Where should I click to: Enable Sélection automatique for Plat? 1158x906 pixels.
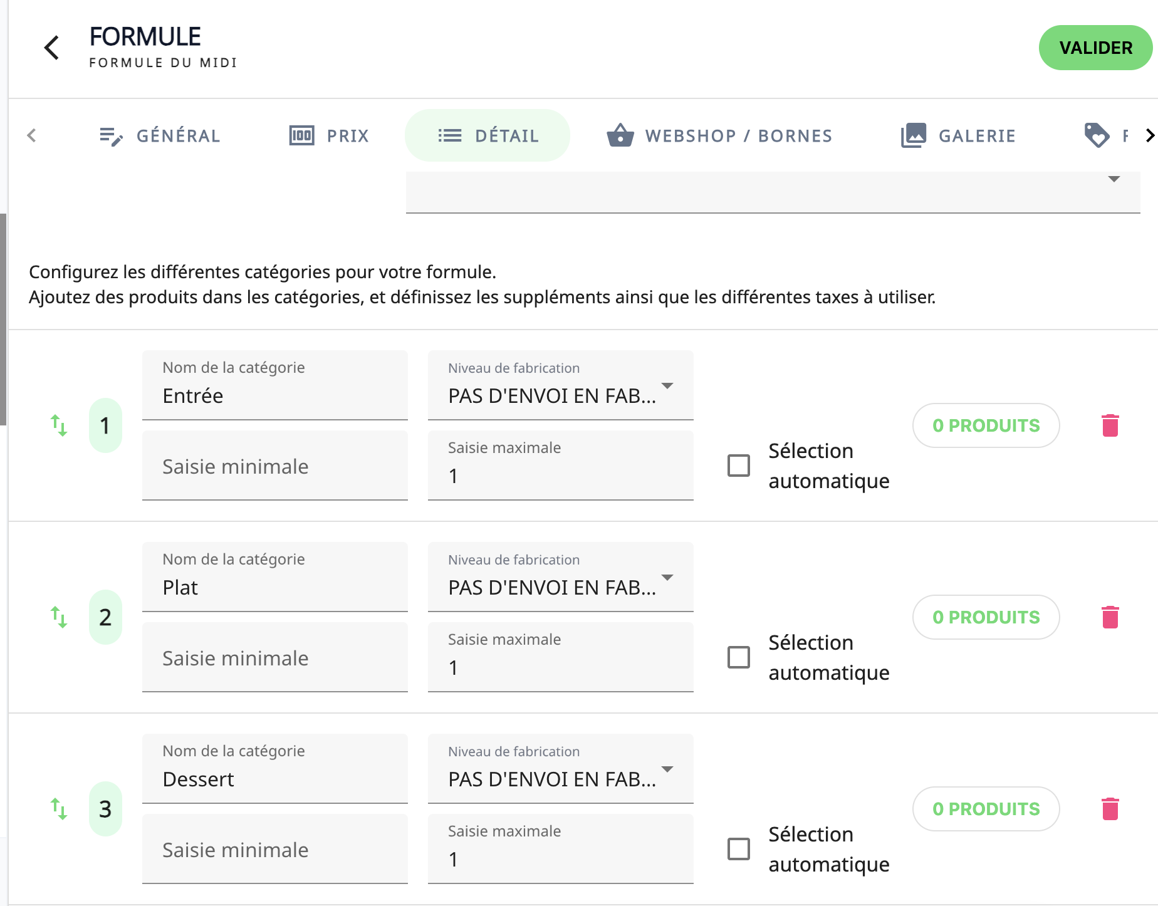point(739,657)
